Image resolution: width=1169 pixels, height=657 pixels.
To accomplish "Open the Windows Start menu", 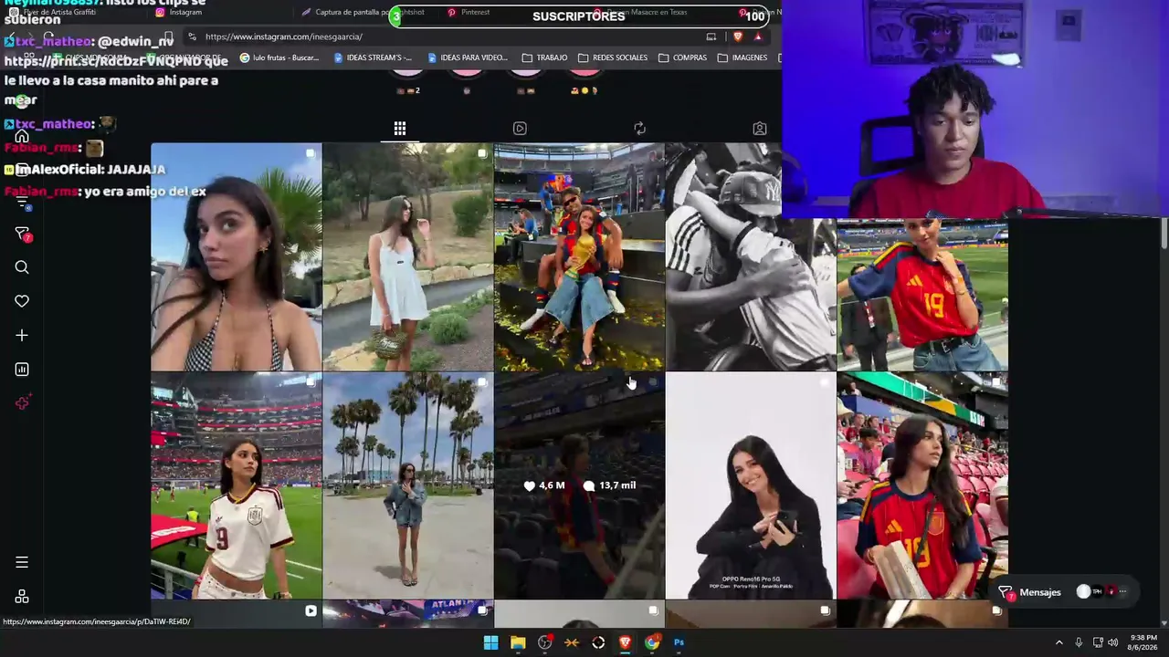I will point(490,642).
